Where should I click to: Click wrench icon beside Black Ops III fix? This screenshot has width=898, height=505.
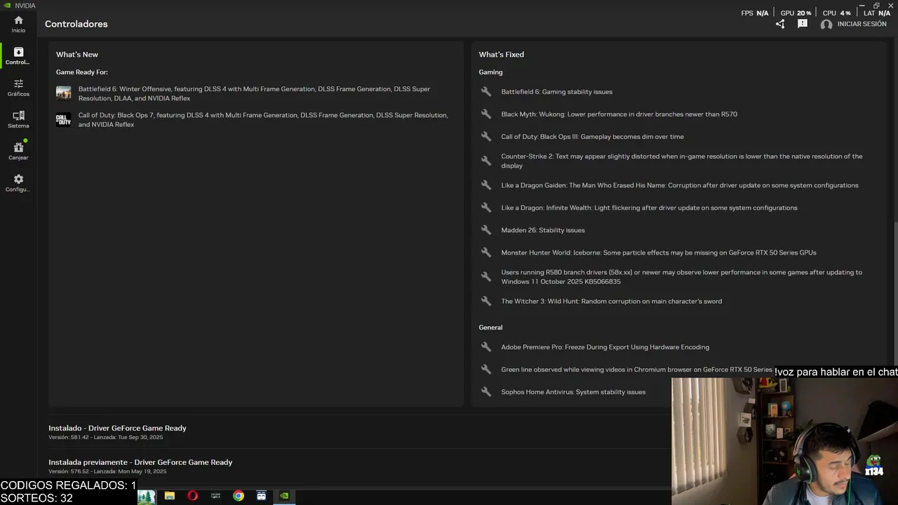(x=486, y=137)
